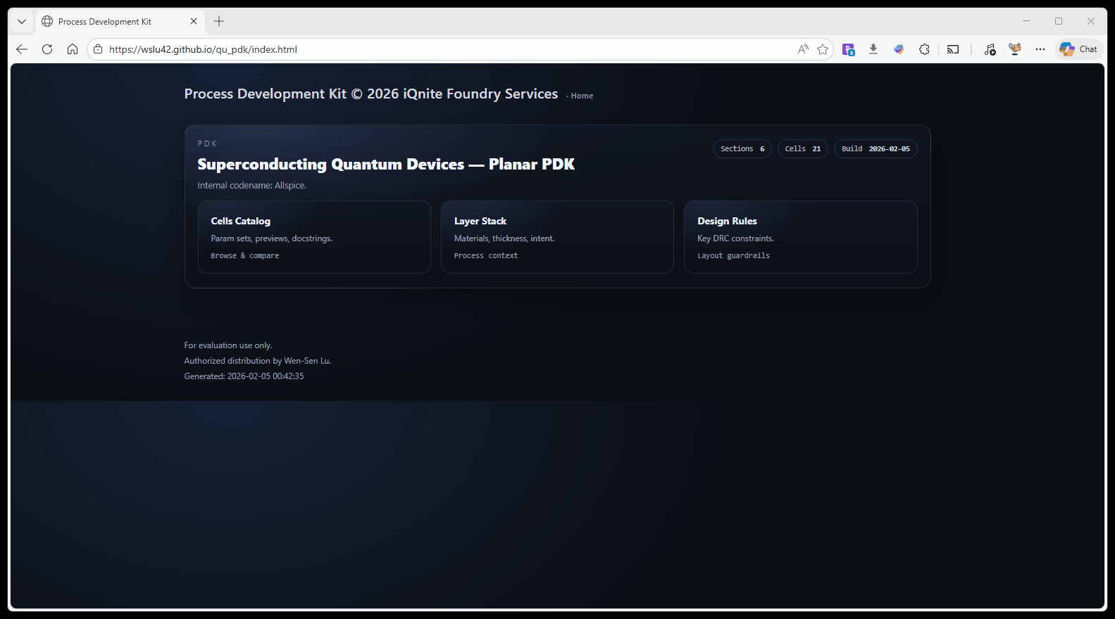Open the Layer Stack card
The width and height of the screenshot is (1115, 619).
tap(557, 237)
